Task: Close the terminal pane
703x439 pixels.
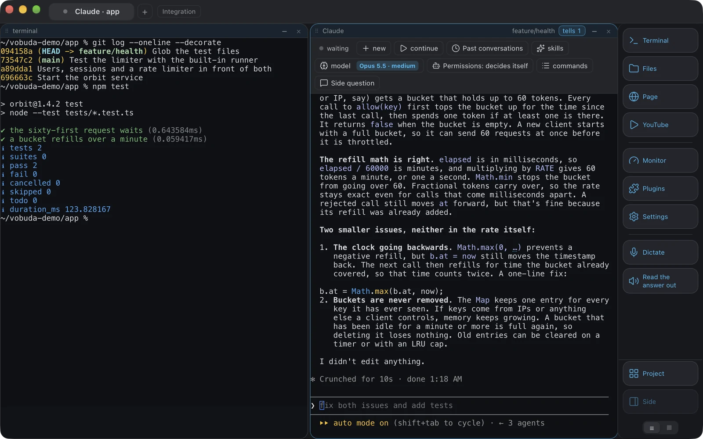Action: point(299,31)
